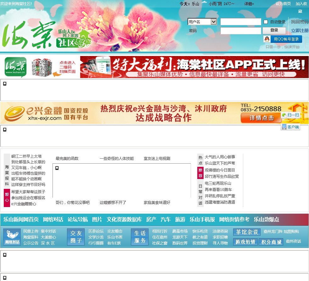This screenshot has height=281, width=309.
Task: Click the 海棠社区 logo in the header
Action: click(46, 35)
